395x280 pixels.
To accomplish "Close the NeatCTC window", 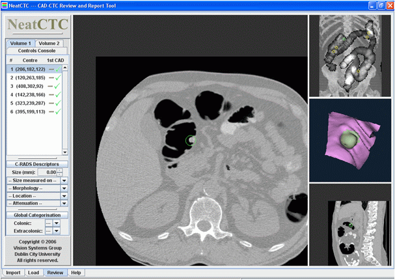I will 389,6.
